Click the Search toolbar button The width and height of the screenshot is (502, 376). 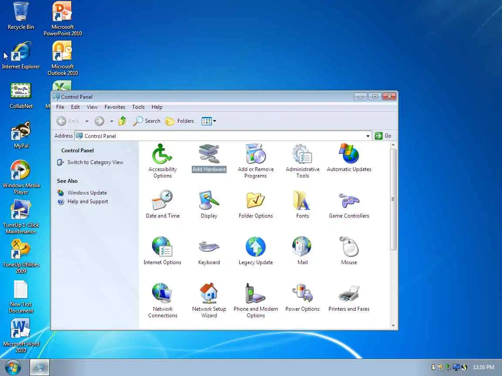pyautogui.click(x=146, y=121)
